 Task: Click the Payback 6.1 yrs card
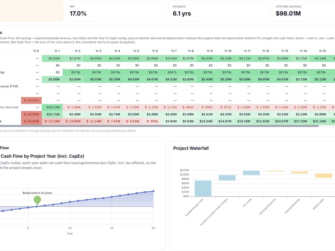[x=218, y=11]
